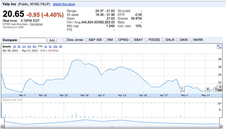Click the timeline range scrollbar handle
Viewport: 226px width, 130px height.
[x=112, y=127]
